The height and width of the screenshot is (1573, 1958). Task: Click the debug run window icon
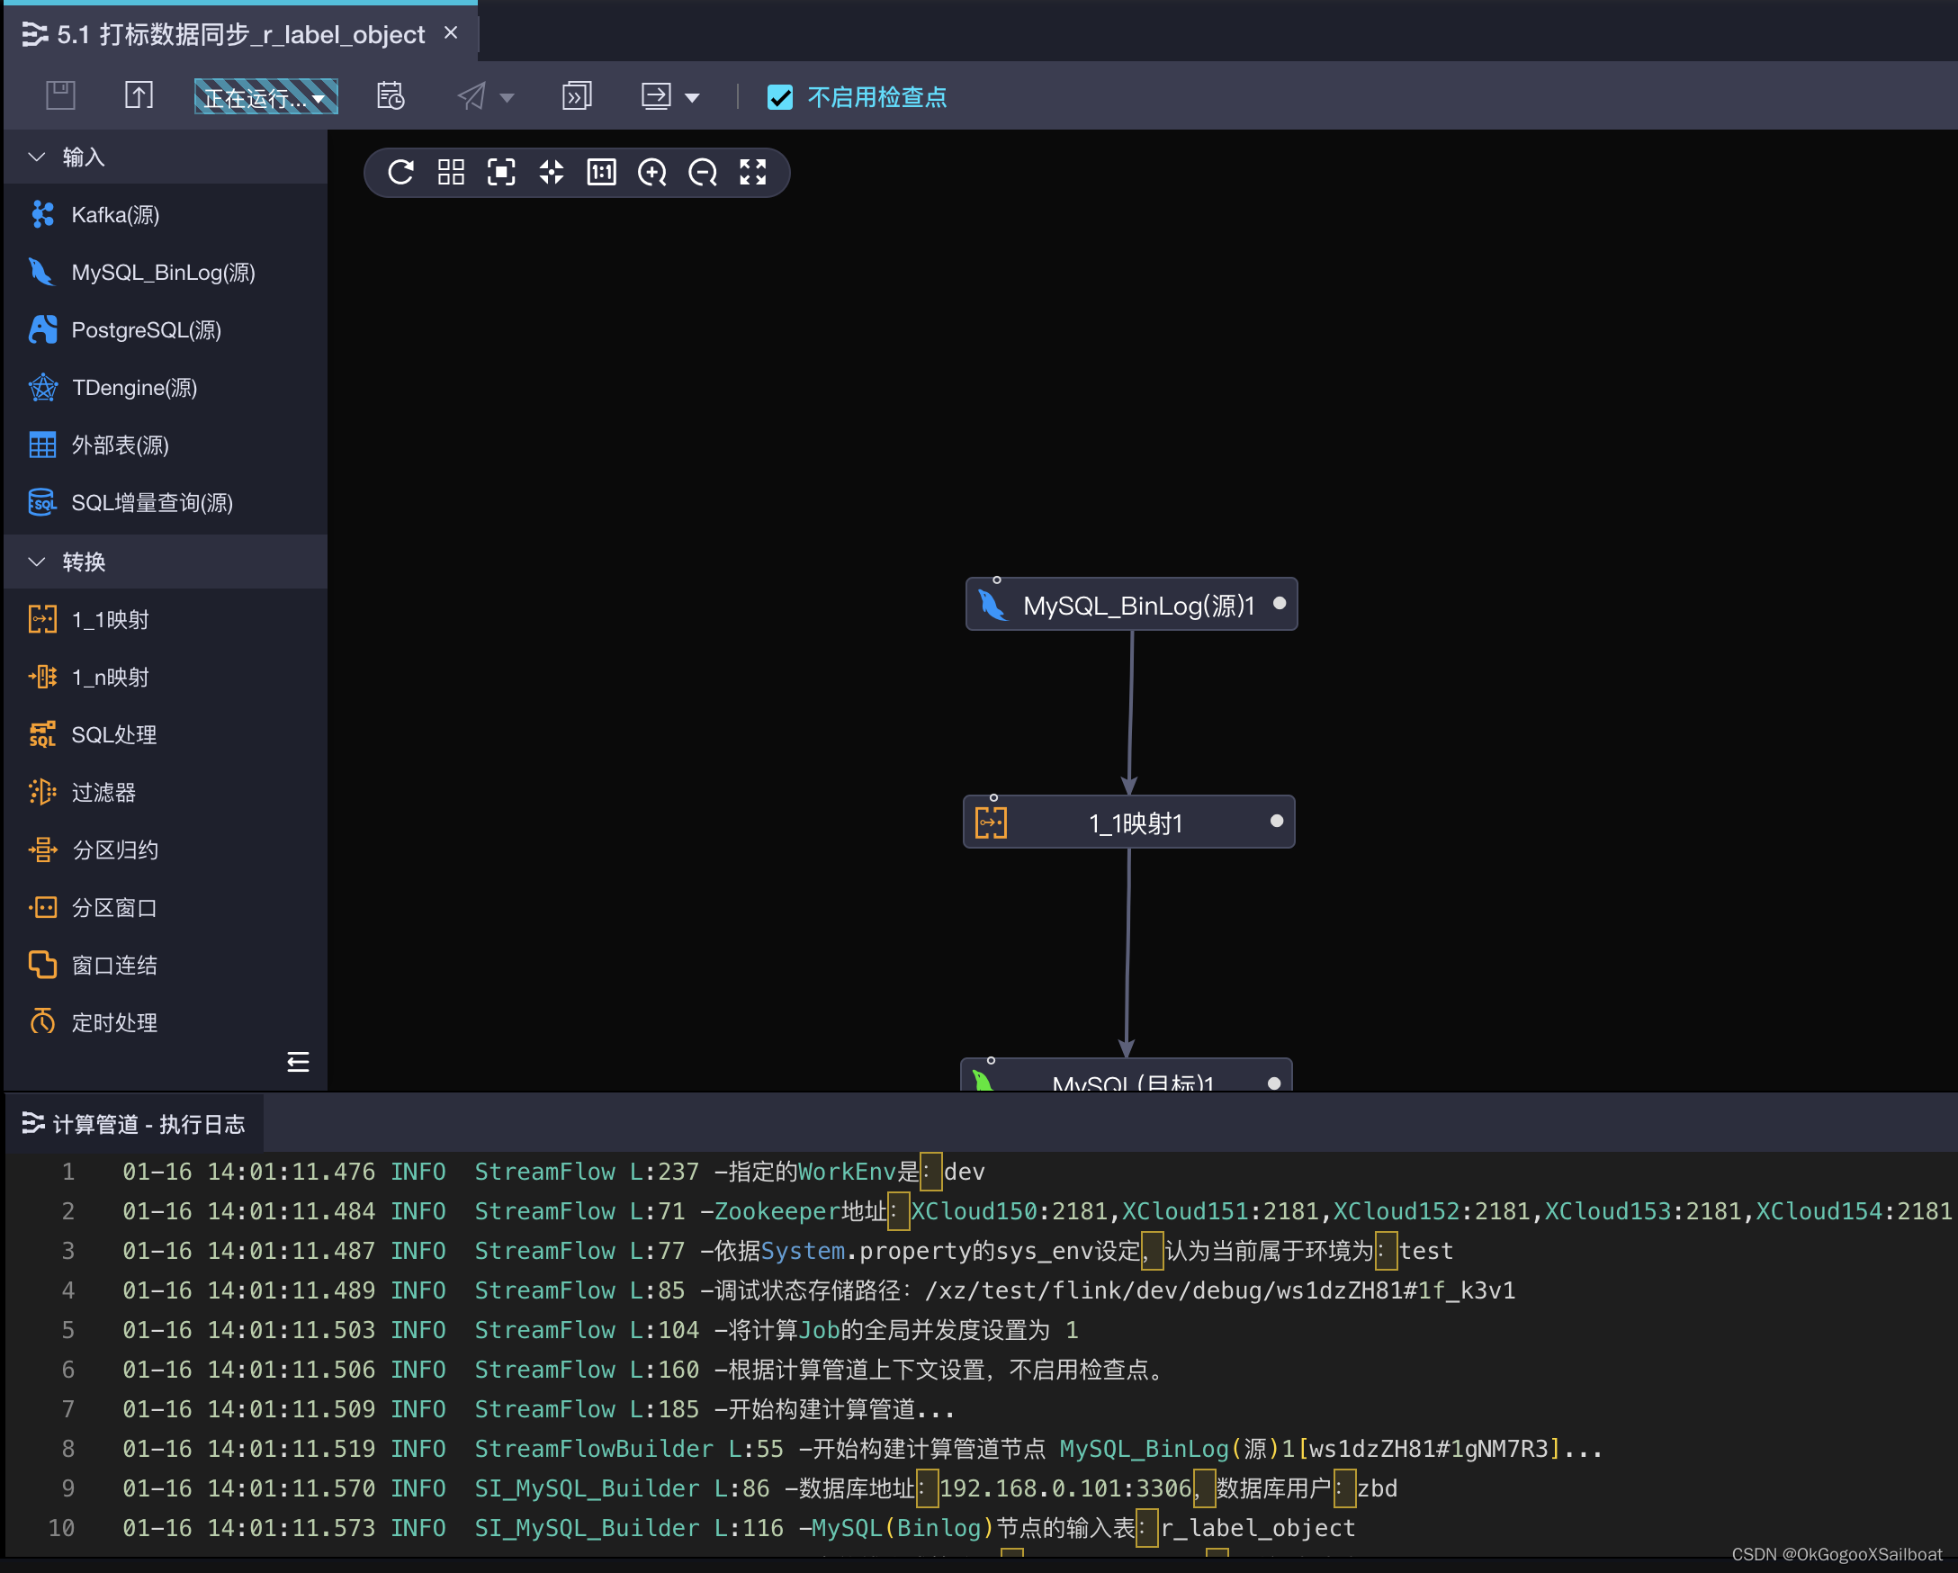tap(577, 95)
